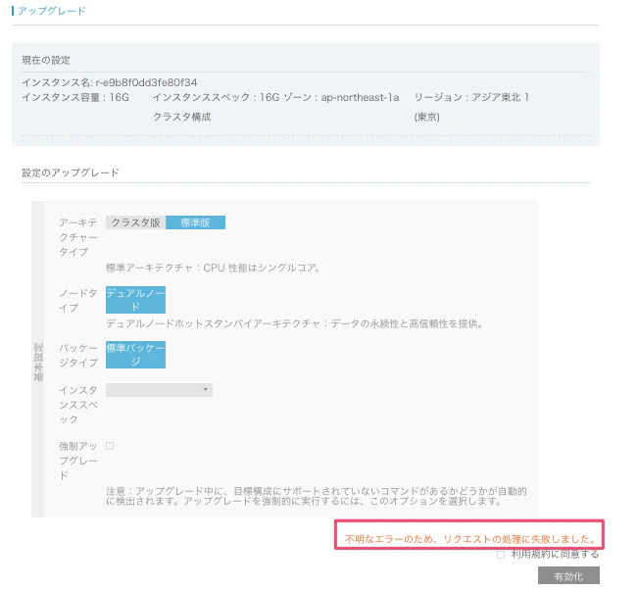The width and height of the screenshot is (639, 590).
Task: Select the クラスタ版 architecture type
Action: (135, 222)
